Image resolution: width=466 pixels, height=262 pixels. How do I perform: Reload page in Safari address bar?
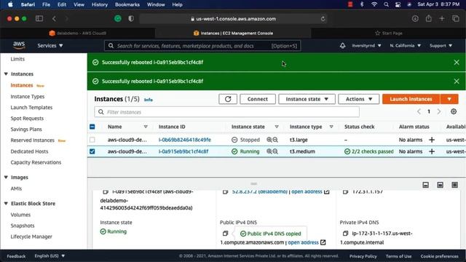323,19
